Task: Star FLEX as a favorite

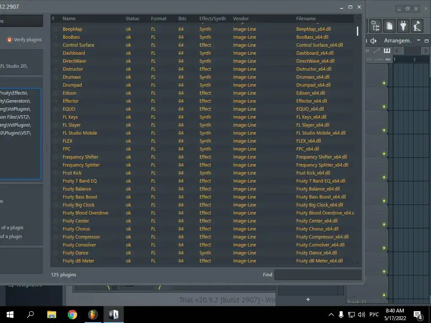Action: point(55,141)
